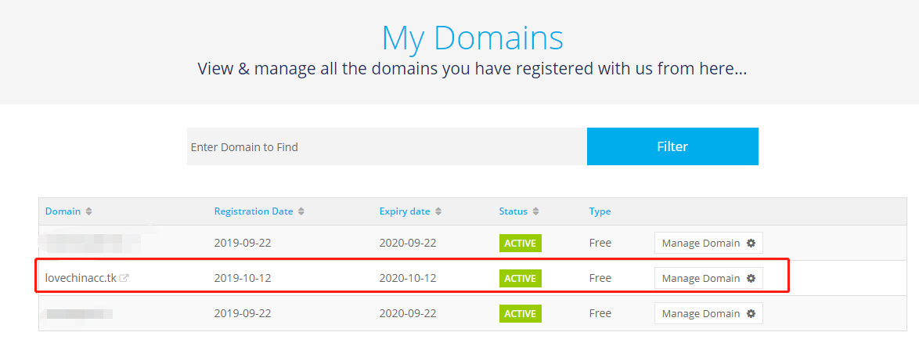Click ACTIVE badge in lovechinacc.tk row
This screenshot has height=343, width=919.
pyautogui.click(x=521, y=278)
